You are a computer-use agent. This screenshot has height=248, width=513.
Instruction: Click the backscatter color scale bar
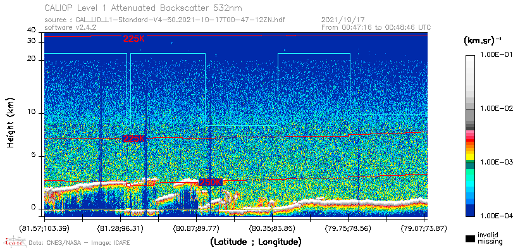(470, 136)
